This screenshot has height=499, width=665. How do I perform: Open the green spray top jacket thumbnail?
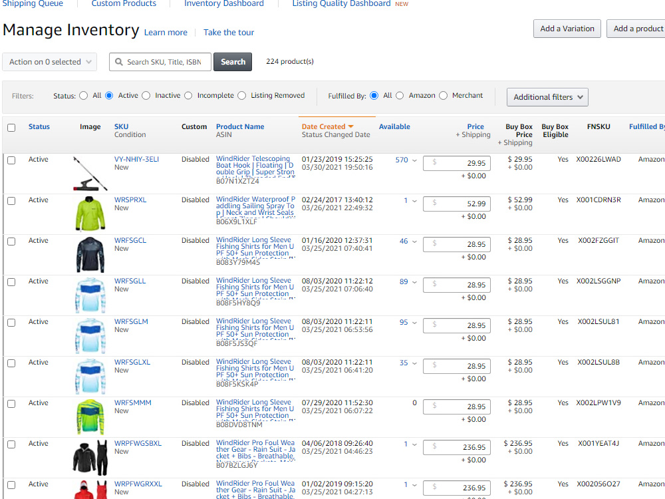click(x=90, y=214)
